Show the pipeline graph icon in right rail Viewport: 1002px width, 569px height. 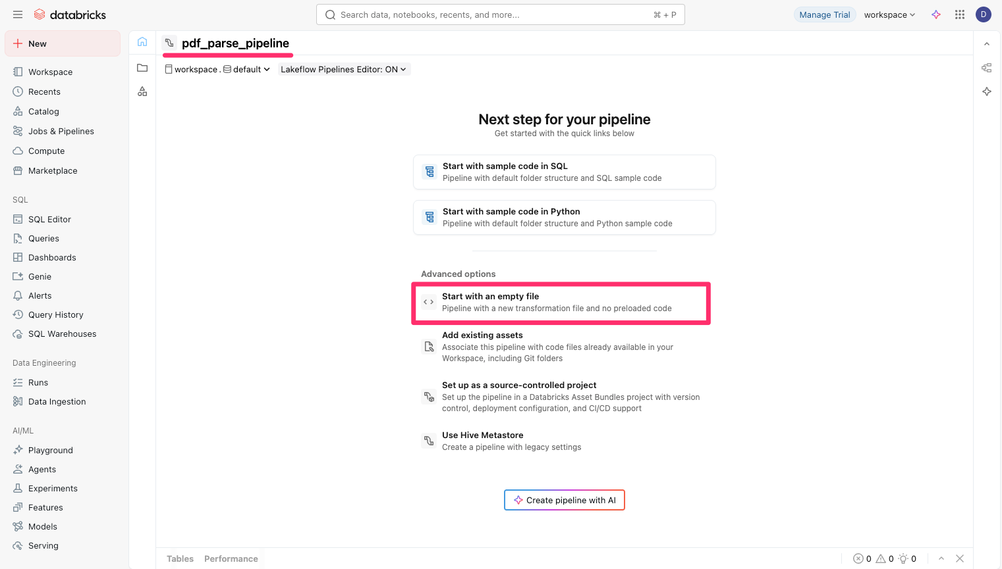[986, 68]
